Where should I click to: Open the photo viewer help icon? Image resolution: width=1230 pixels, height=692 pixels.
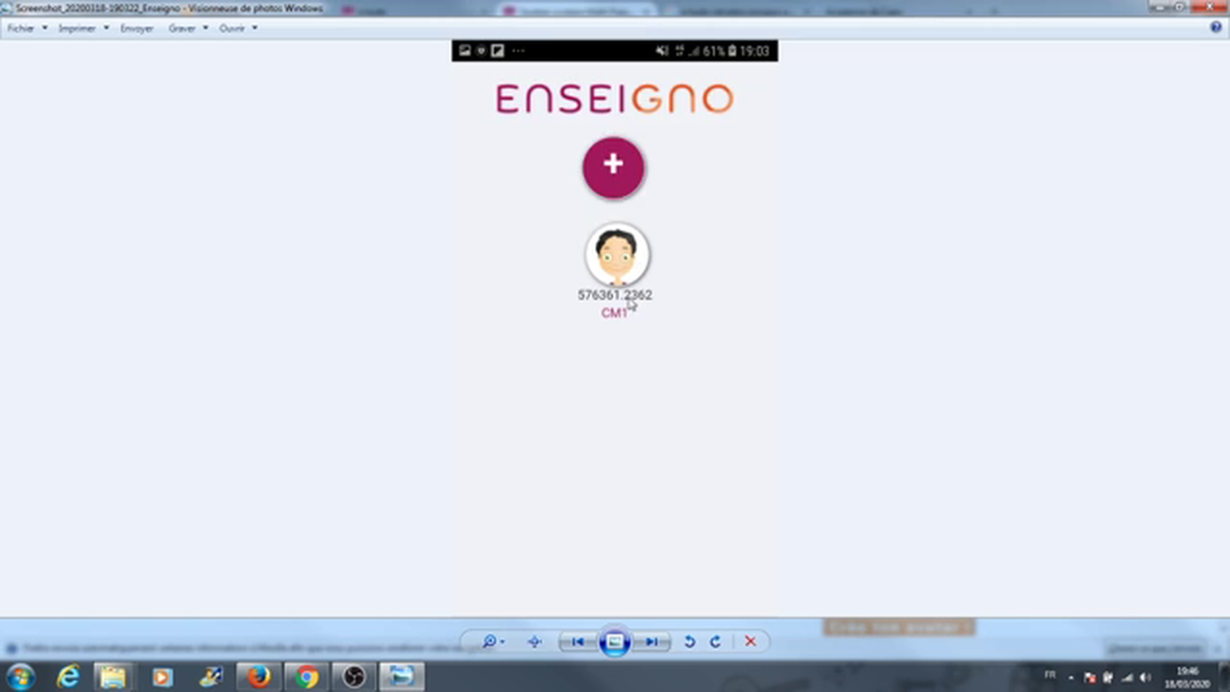click(x=1215, y=28)
